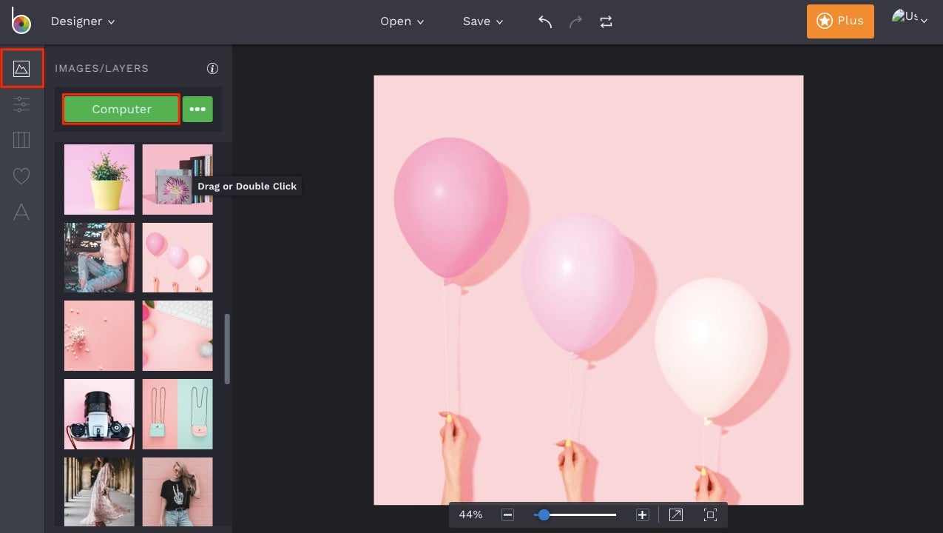
Task: Expand the Open menu dropdown
Action: (x=402, y=21)
